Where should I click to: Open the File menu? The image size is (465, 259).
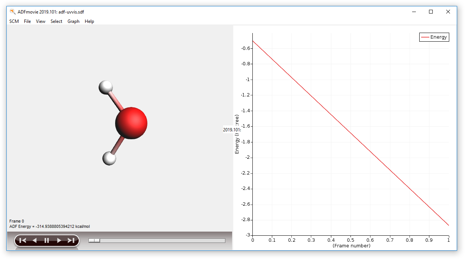click(27, 21)
